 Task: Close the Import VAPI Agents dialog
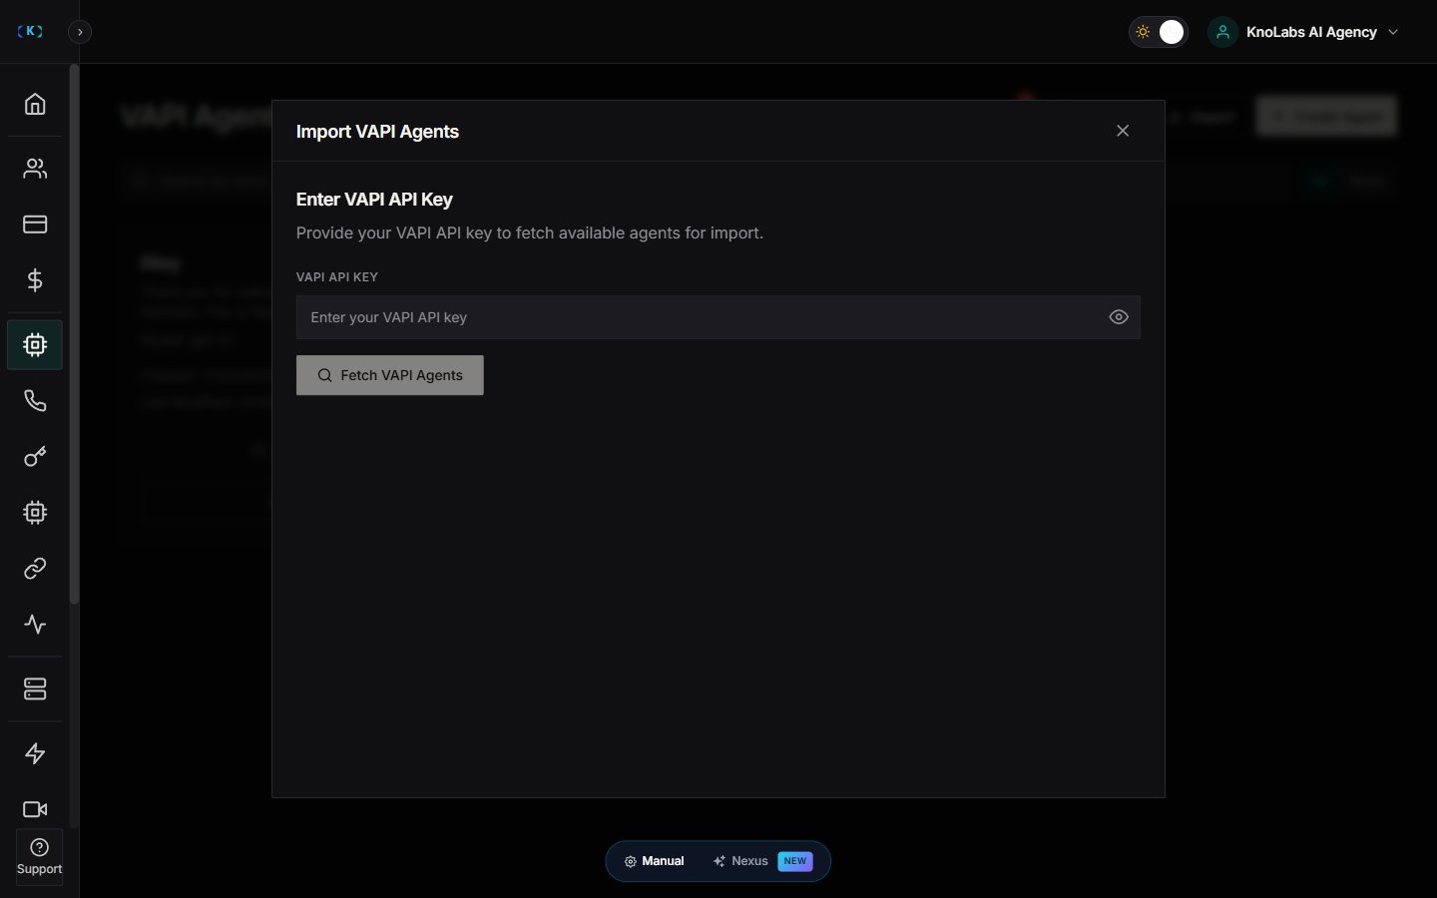[1123, 131]
